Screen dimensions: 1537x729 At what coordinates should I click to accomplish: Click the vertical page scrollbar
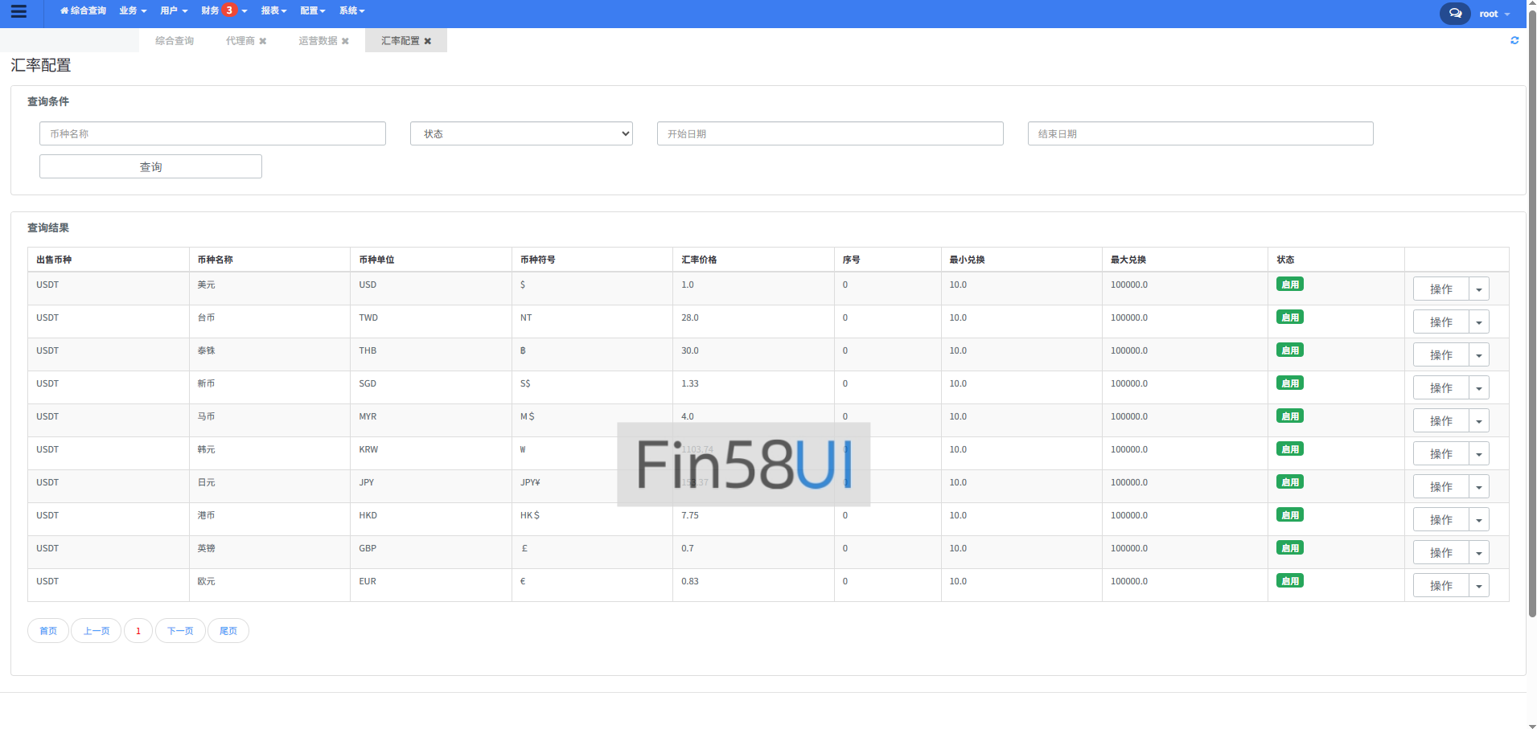point(1531,321)
